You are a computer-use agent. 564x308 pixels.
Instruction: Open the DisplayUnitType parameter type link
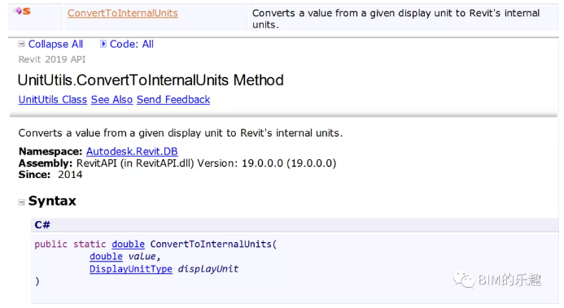pyautogui.click(x=131, y=269)
